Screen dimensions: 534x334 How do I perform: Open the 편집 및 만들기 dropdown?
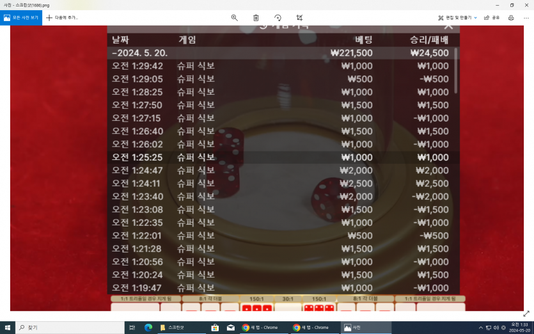pyautogui.click(x=457, y=18)
